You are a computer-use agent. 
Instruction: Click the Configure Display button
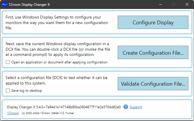point(153,22)
